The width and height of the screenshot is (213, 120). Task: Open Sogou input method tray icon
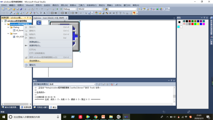pos(191,117)
